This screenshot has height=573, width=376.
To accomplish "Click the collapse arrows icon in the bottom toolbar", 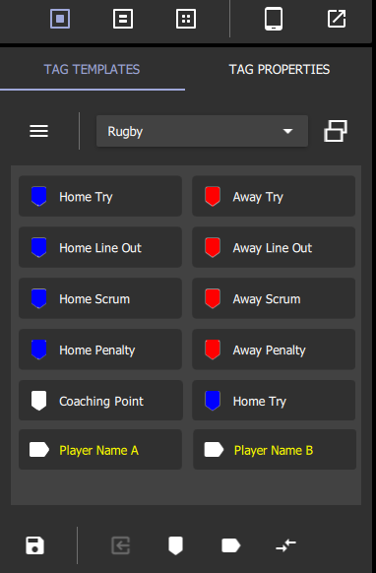I will point(286,545).
